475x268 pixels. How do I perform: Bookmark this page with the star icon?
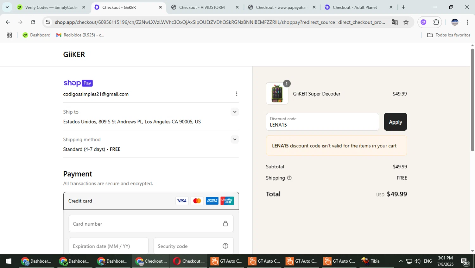click(406, 22)
